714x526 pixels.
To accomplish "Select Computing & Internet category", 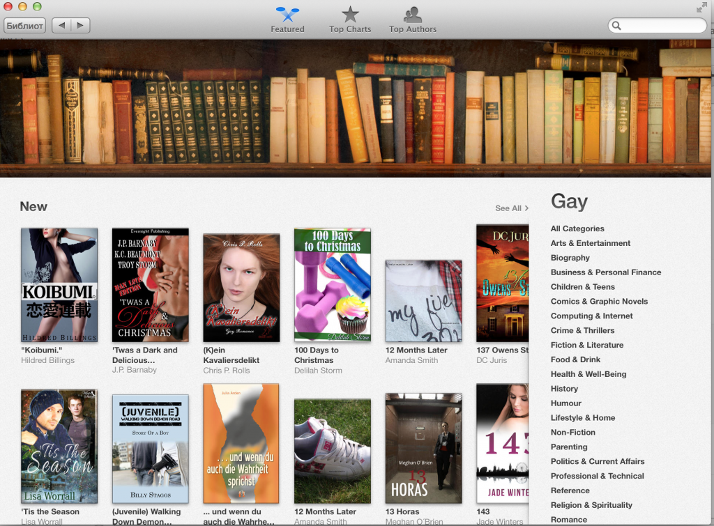I will tap(591, 316).
